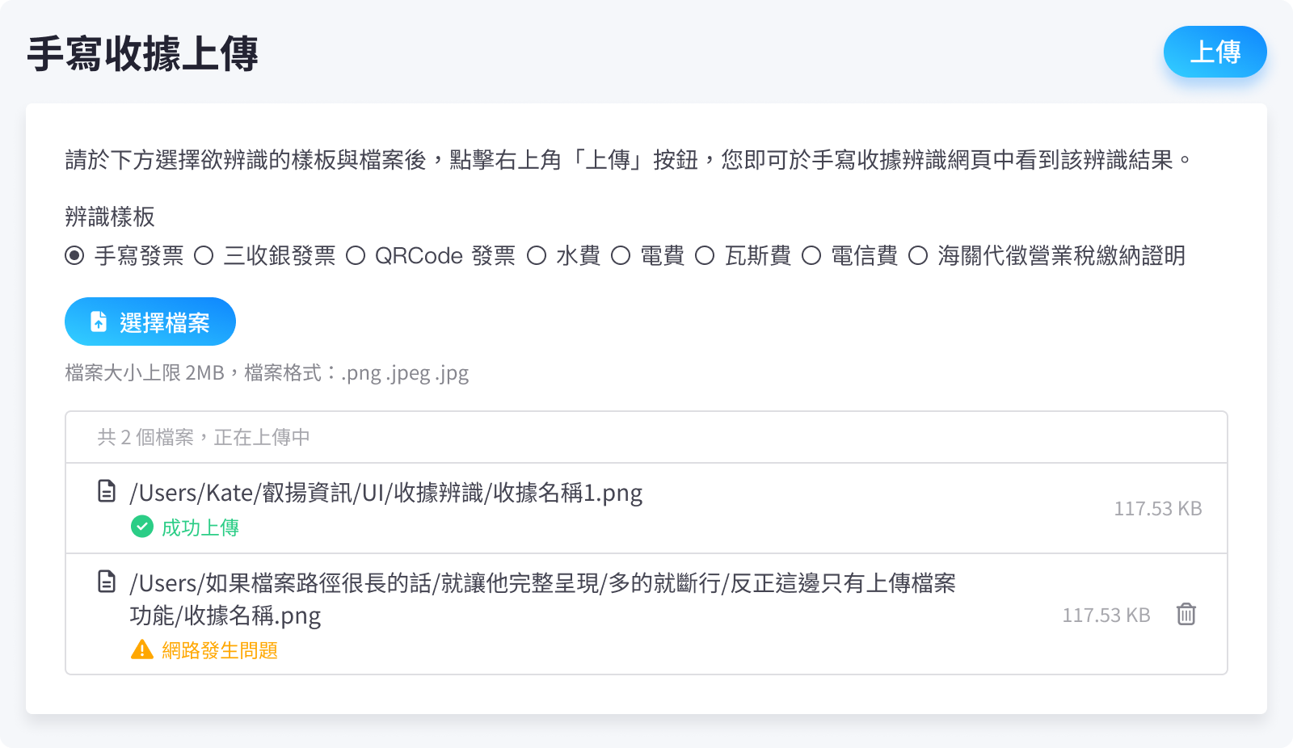
Task: Select the 手寫發票 radio option
Action: [x=74, y=256]
